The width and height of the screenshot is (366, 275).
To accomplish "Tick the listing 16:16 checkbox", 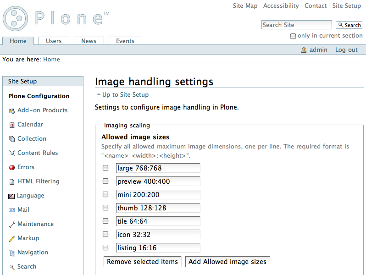I will (105, 247).
